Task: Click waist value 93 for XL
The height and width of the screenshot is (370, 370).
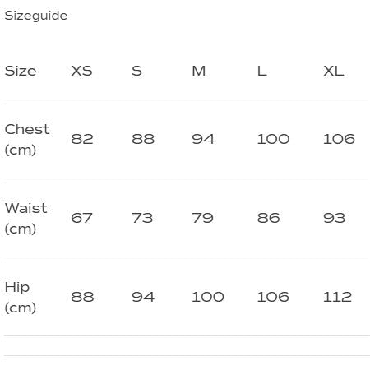Action: coord(334,218)
